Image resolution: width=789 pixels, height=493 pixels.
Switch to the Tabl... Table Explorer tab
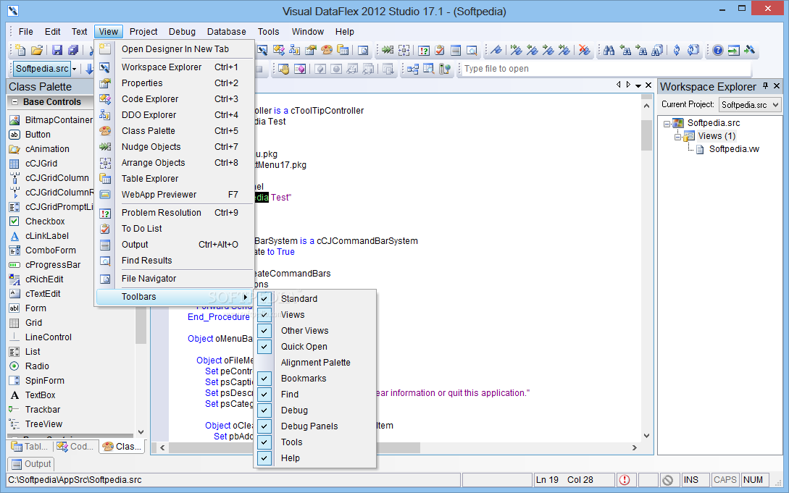coord(30,446)
